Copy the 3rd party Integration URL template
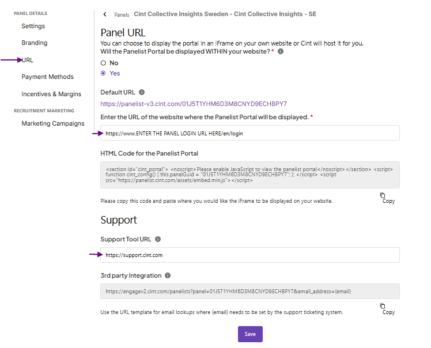Image resolution: width=431 pixels, height=348 pixels. [388, 309]
